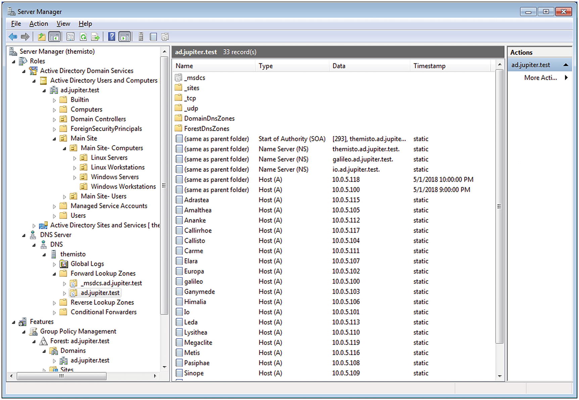This screenshot has height=400, width=579.
Task: Open the Help menu
Action: click(85, 24)
